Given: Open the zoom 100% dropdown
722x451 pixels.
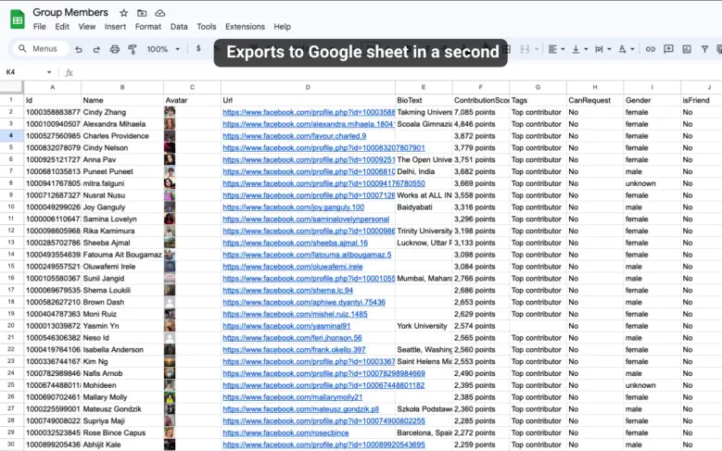Looking at the screenshot, I should click(163, 49).
